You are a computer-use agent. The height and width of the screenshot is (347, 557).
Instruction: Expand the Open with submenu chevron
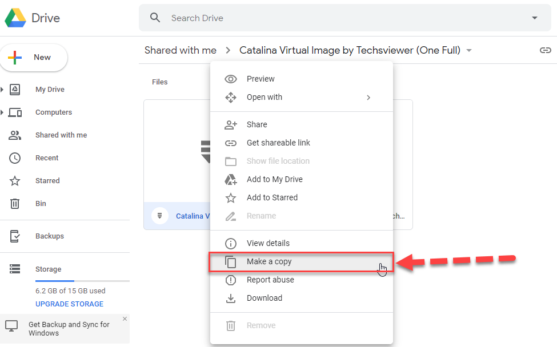pyautogui.click(x=368, y=98)
